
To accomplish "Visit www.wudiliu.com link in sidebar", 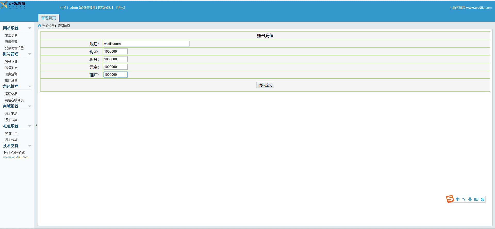I will coord(16,157).
